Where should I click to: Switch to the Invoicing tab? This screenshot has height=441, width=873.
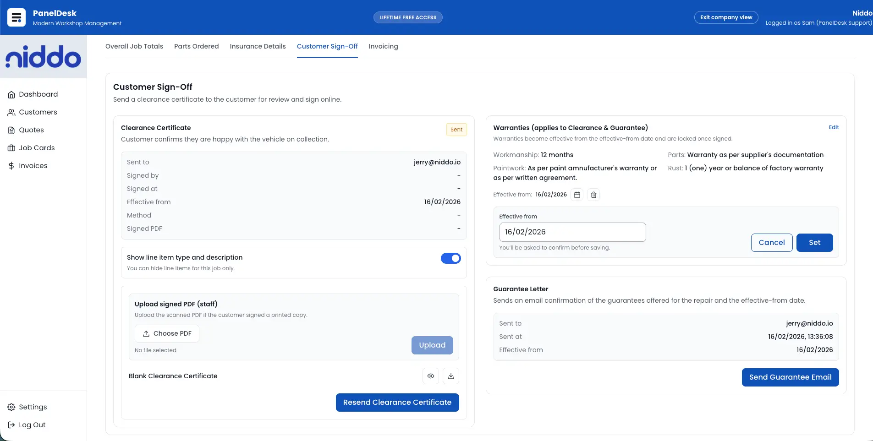point(383,46)
